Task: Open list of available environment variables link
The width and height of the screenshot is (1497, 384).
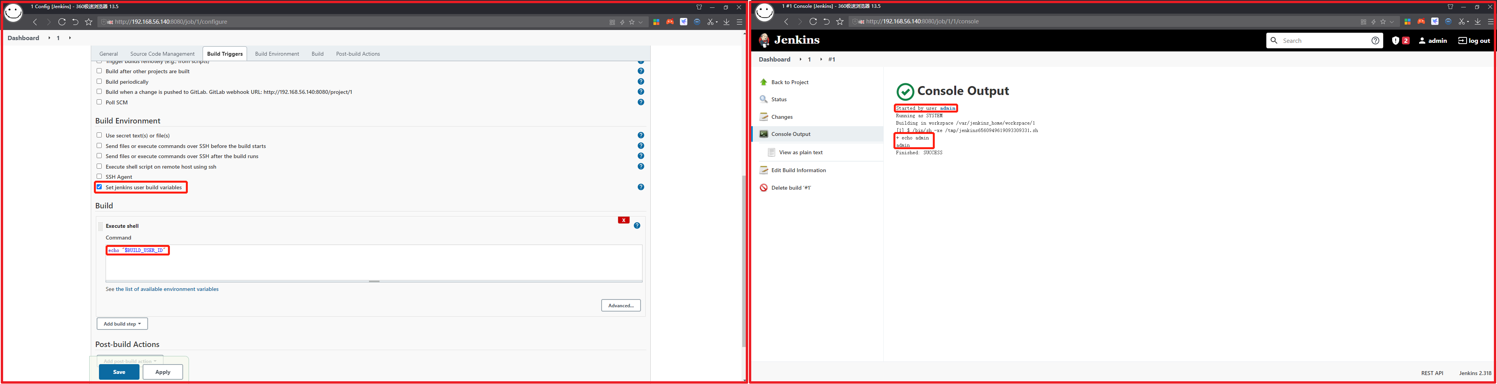Action: pos(168,289)
